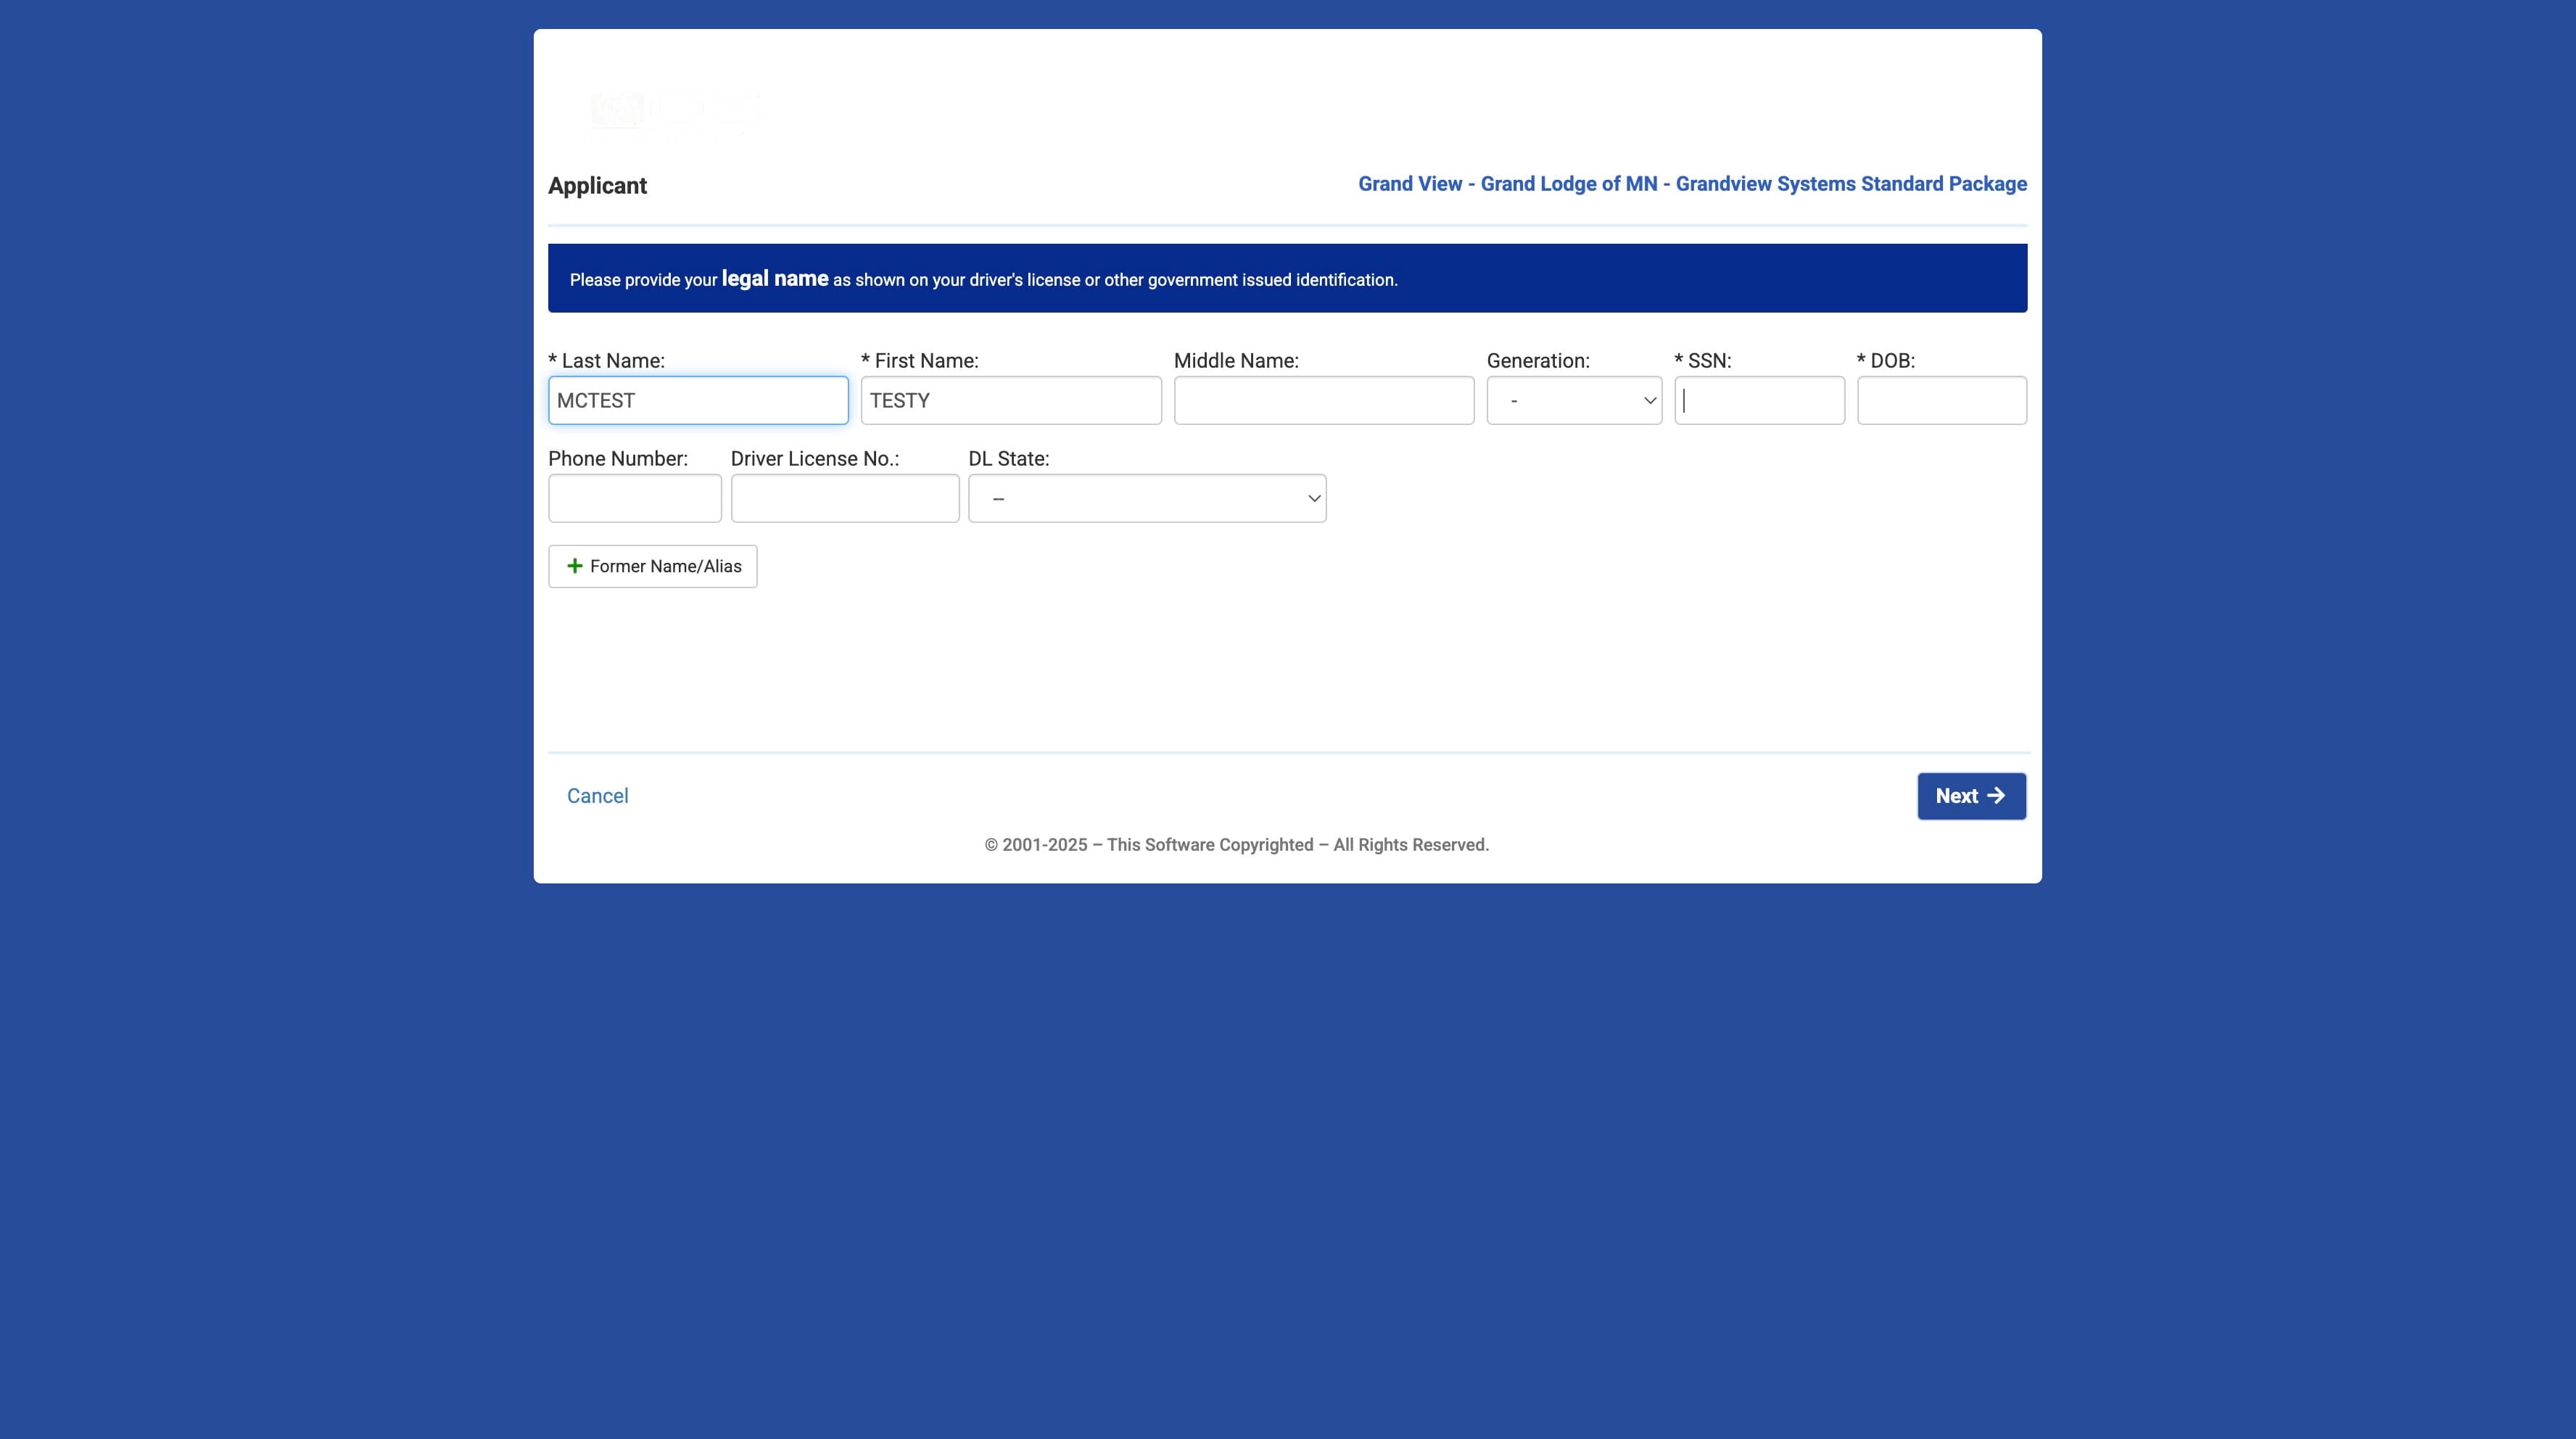Click the DOB input field
Screen dimensions: 2576x1439
(x=1942, y=400)
